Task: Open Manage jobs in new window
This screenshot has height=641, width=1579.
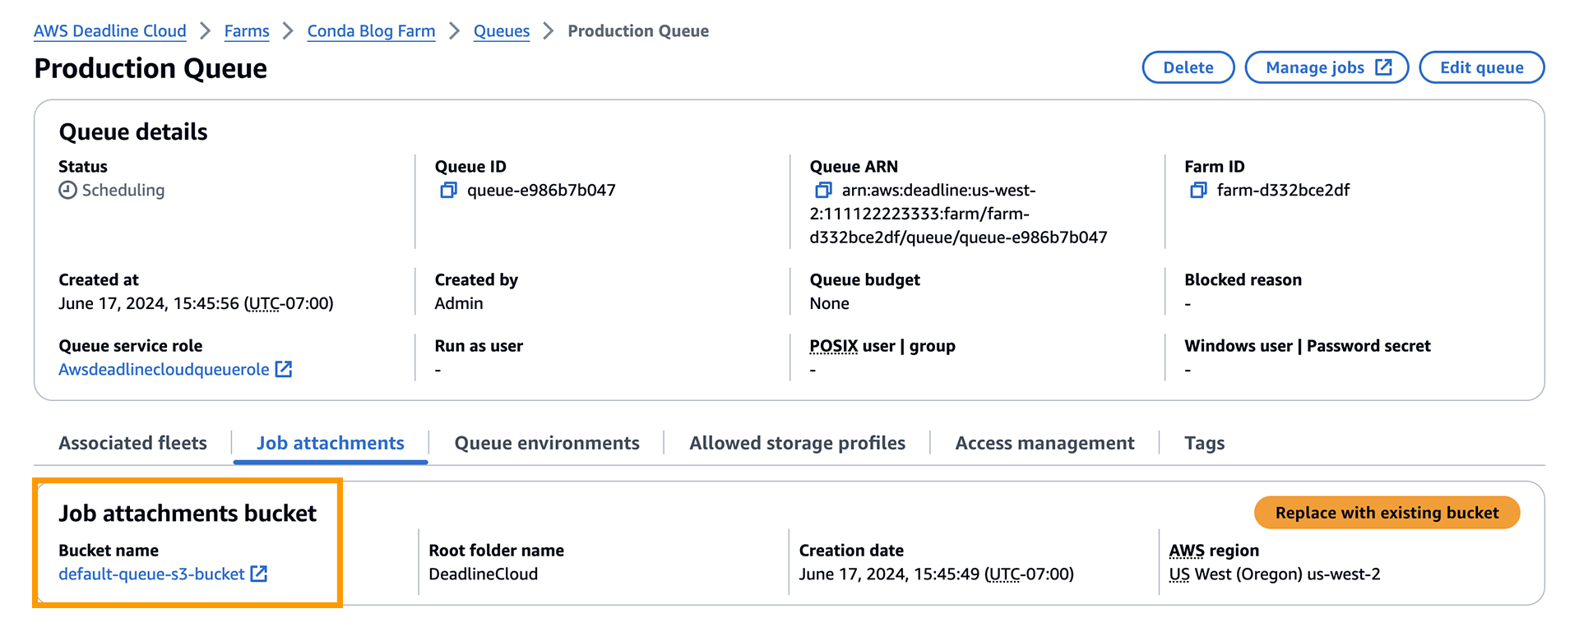Action: click(1326, 67)
